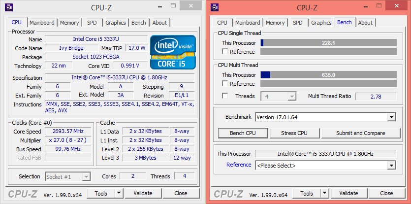
Task: Click the CPU-Z app icon in left window title bar
Action: point(9,7)
